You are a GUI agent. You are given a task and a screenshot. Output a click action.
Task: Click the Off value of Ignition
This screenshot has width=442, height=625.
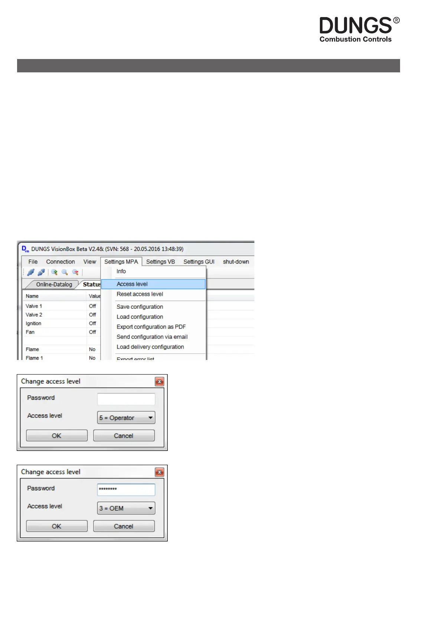92,324
